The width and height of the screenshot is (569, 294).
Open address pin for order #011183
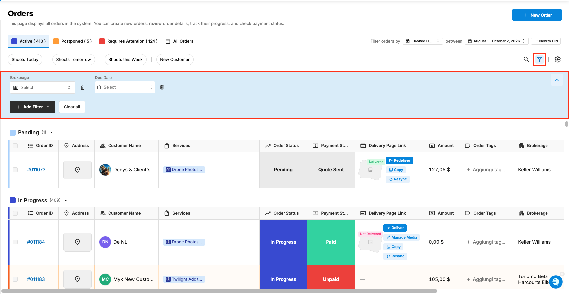77,279
